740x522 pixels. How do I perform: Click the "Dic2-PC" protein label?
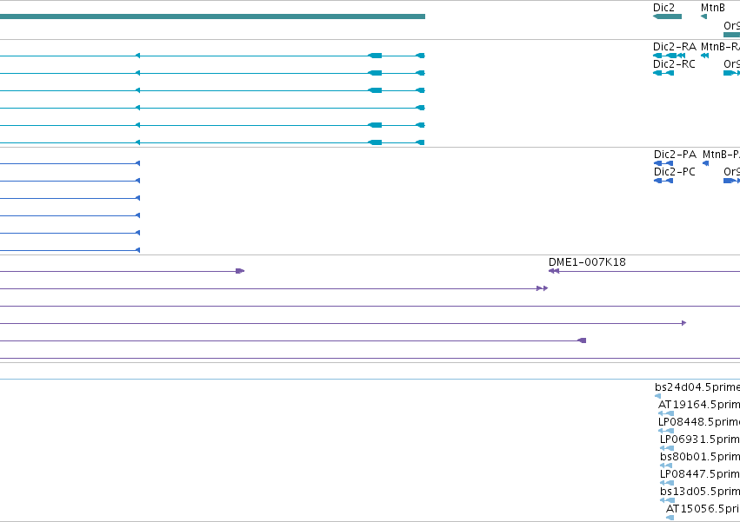(675, 172)
